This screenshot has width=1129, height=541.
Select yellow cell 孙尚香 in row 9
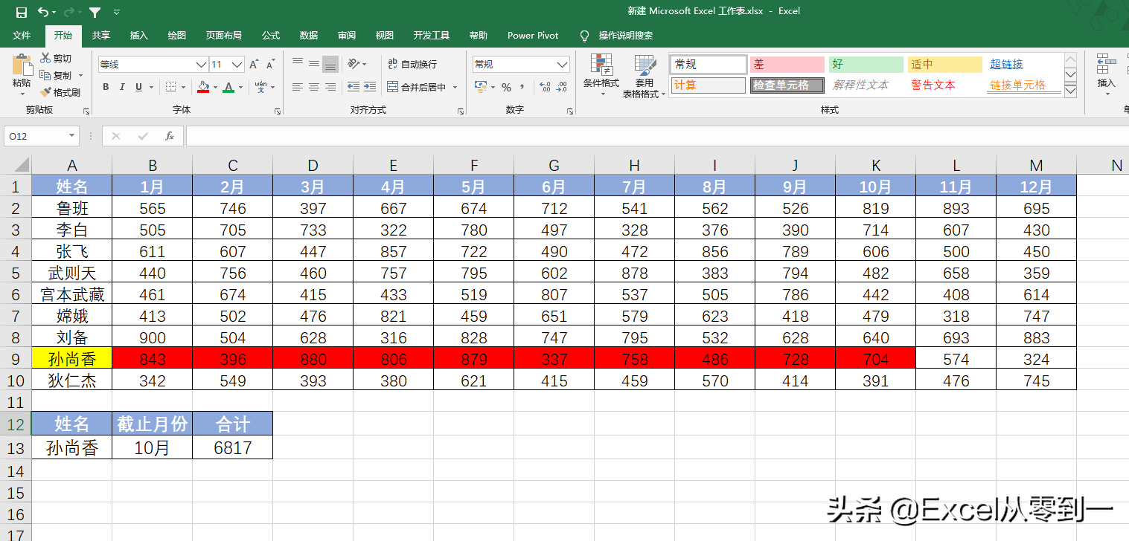(x=72, y=359)
